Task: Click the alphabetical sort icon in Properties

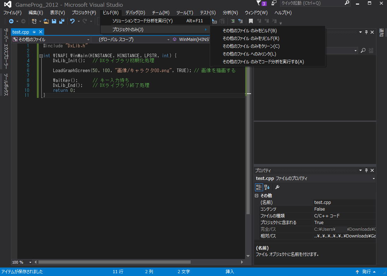Action: pos(267,187)
